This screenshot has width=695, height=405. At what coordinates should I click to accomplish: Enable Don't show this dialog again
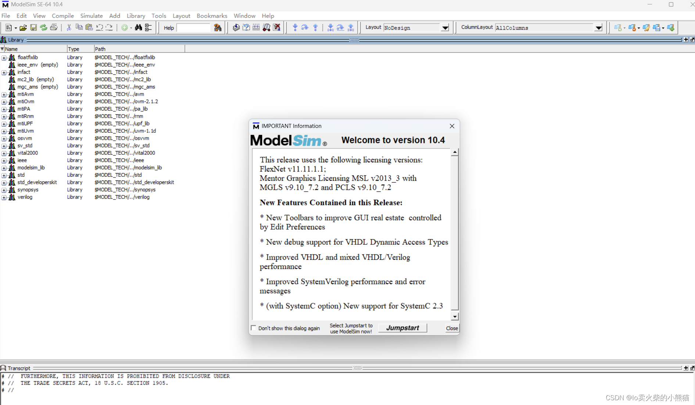[x=254, y=328]
